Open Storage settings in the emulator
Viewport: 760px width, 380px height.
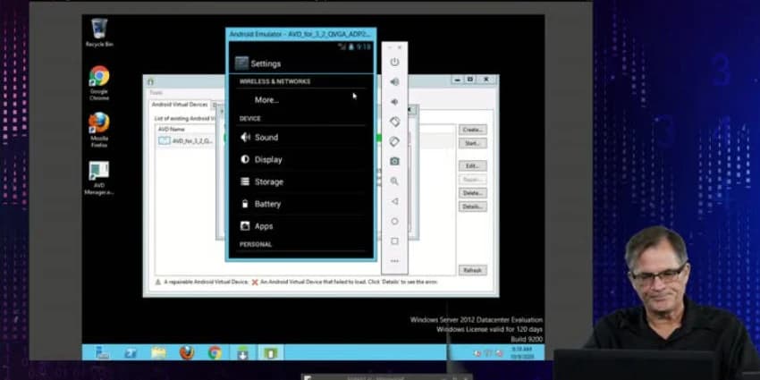click(300, 182)
